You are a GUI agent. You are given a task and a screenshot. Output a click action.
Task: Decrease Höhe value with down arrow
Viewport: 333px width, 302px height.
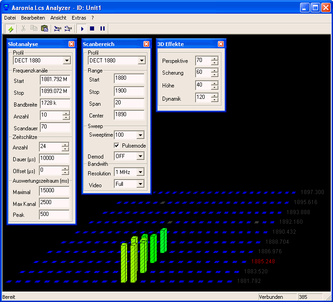click(215, 87)
